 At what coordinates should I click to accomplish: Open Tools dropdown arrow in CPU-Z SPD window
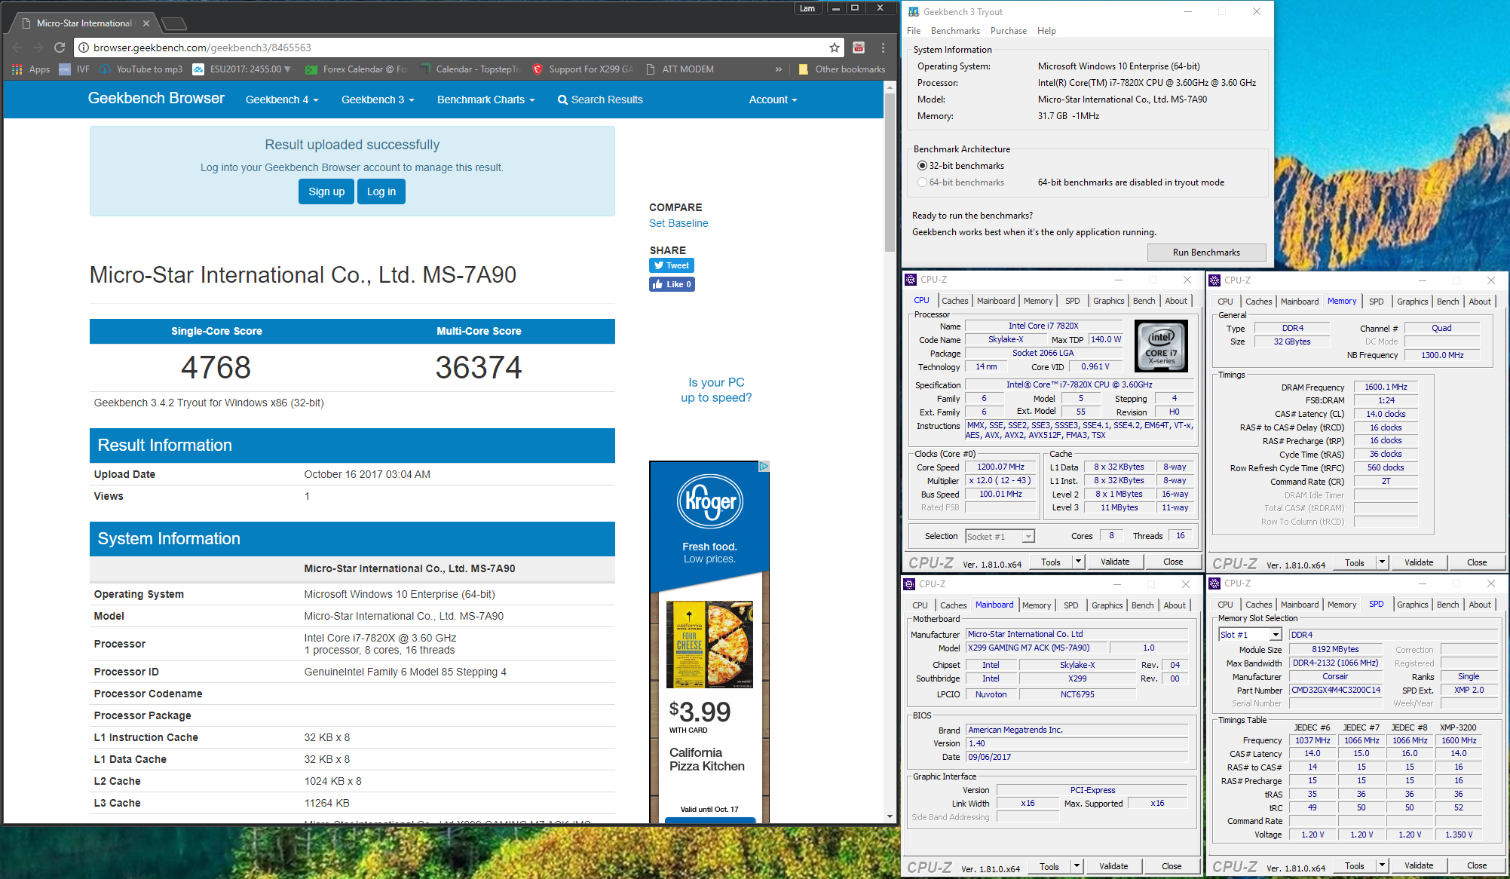[x=1382, y=865]
